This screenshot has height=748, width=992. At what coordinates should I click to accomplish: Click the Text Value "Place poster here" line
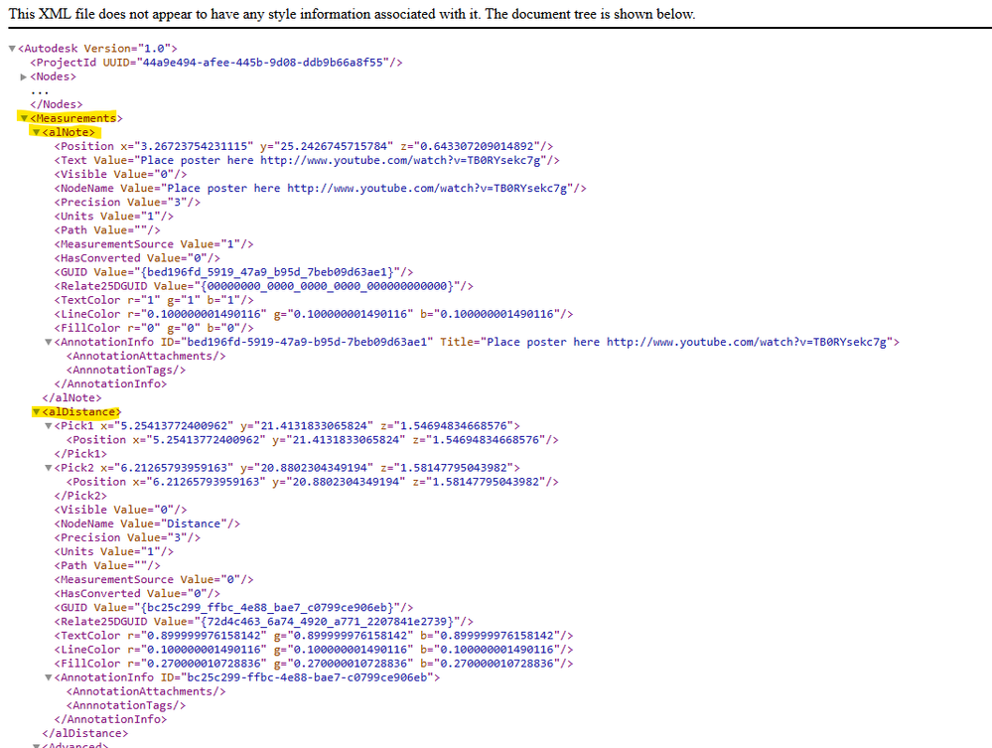point(307,160)
